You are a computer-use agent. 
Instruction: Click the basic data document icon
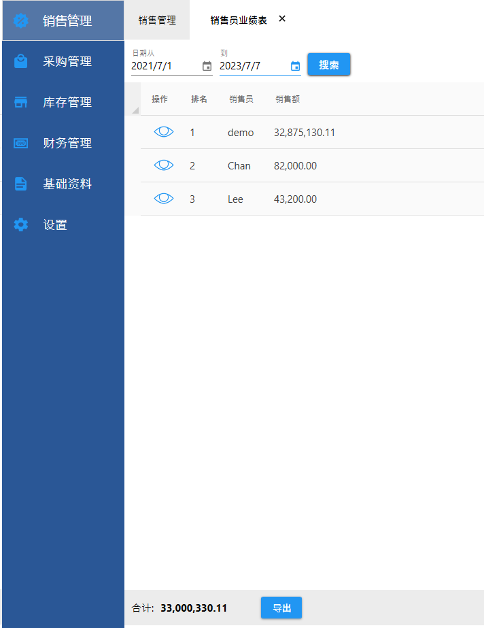coord(21,184)
